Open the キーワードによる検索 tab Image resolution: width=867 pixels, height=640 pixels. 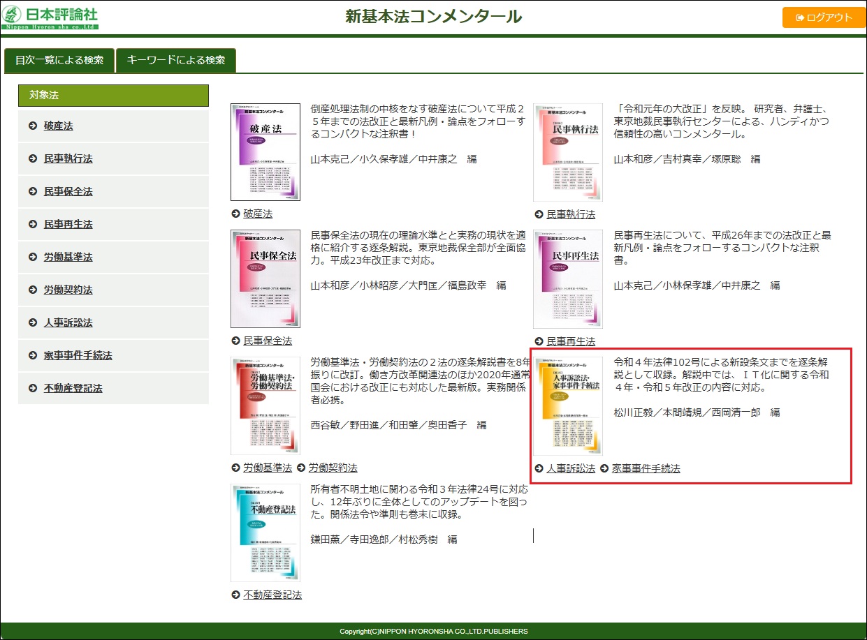(x=176, y=60)
